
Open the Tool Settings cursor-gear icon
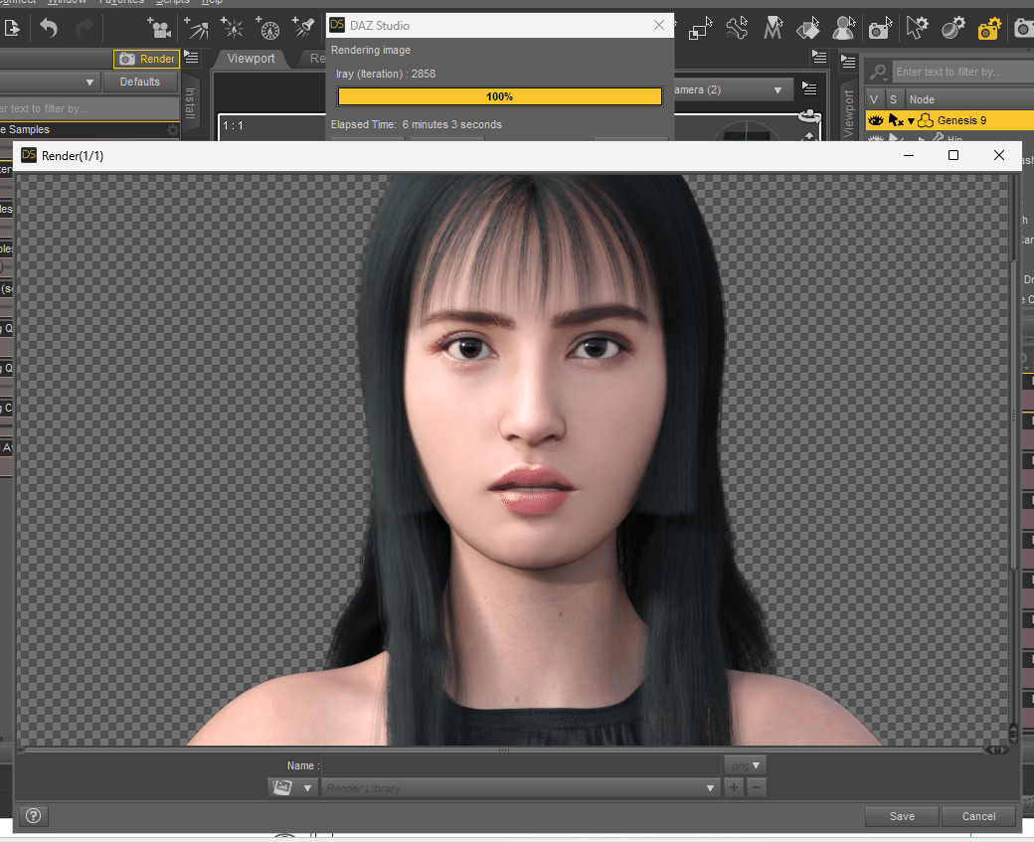point(917,28)
